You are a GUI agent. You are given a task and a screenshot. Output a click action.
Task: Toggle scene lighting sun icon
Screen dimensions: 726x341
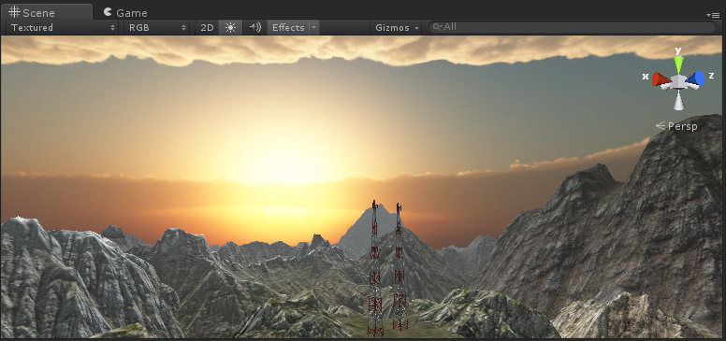pyautogui.click(x=230, y=27)
